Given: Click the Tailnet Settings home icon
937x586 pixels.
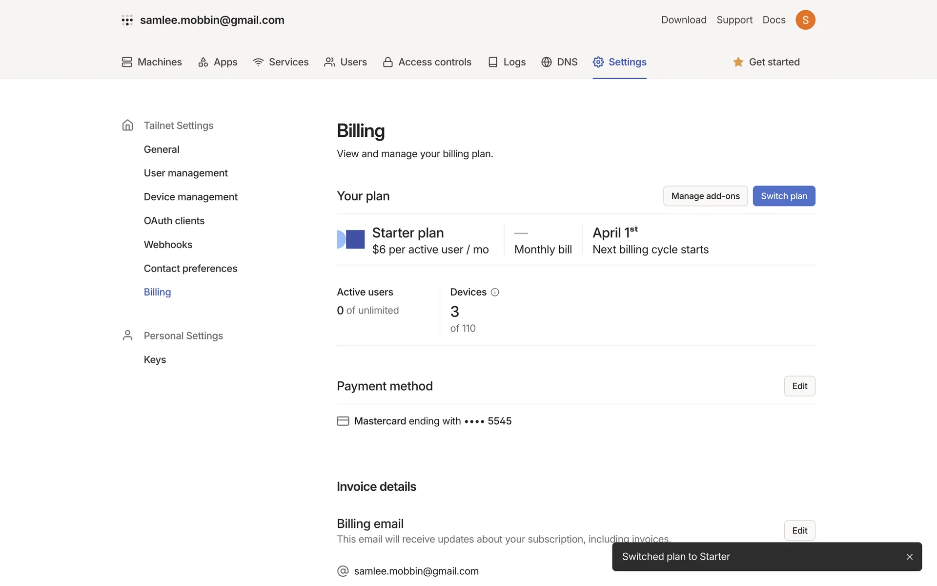Looking at the screenshot, I should pos(127,126).
